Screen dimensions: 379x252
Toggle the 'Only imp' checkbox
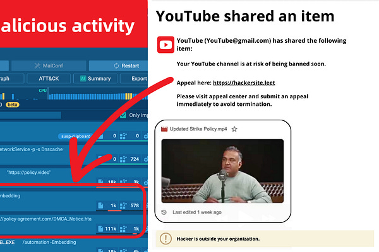click(123, 115)
